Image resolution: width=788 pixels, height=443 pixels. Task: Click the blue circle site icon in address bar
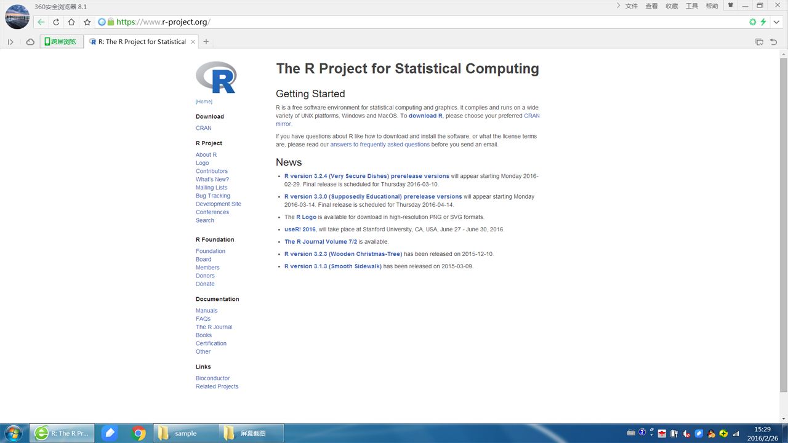point(102,22)
